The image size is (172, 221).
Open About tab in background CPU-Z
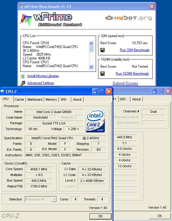pyautogui.click(x=136, y=99)
